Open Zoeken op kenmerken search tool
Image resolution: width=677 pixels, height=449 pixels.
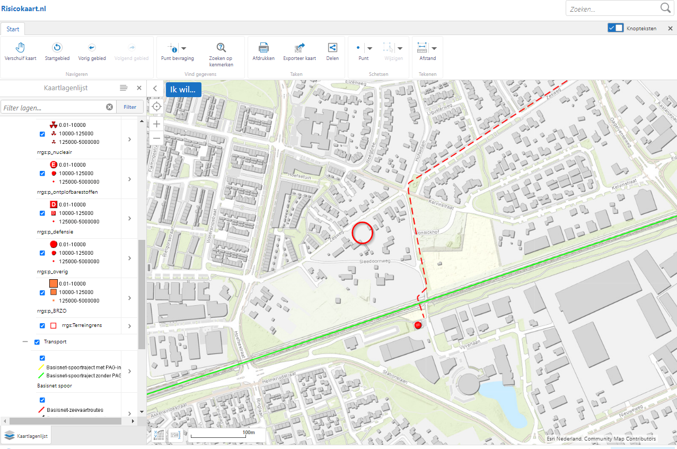(221, 48)
